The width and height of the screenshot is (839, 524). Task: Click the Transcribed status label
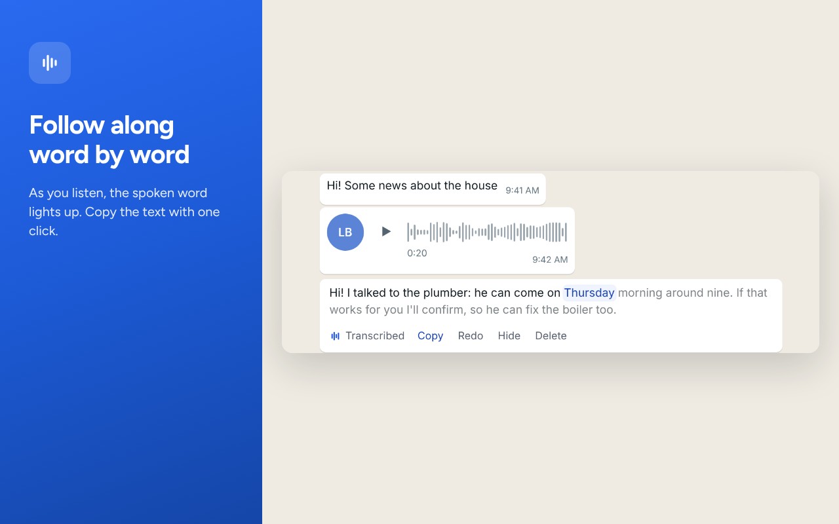(375, 336)
